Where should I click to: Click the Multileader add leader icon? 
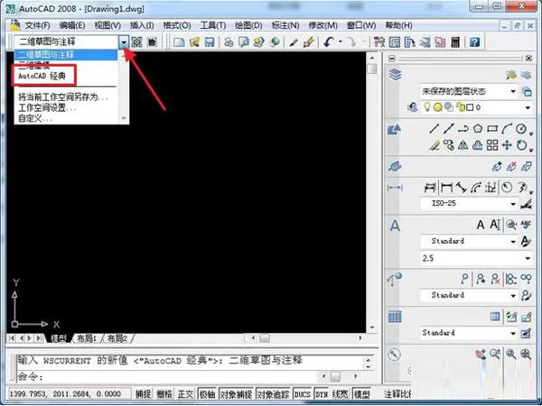tap(481, 278)
